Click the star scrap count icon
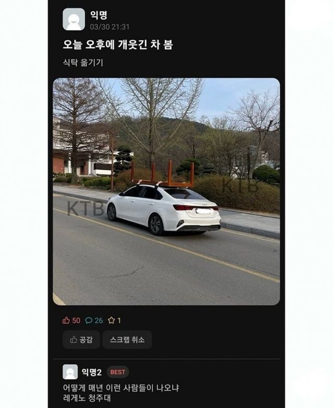The image size is (334, 408). click(111, 320)
